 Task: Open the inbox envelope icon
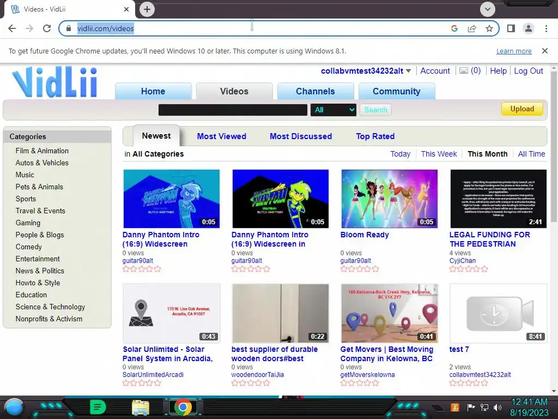tap(463, 70)
